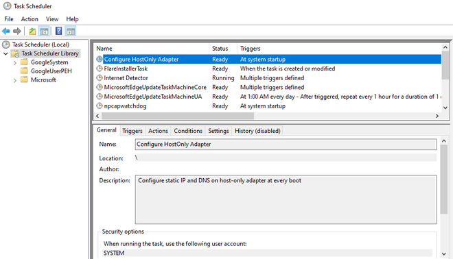Select the Internet Detector task row
The image size is (453, 259).
268,77
